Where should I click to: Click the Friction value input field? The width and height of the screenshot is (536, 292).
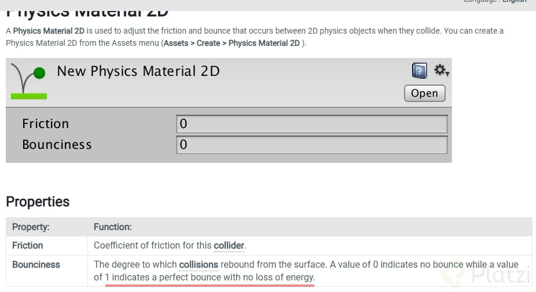(x=311, y=124)
